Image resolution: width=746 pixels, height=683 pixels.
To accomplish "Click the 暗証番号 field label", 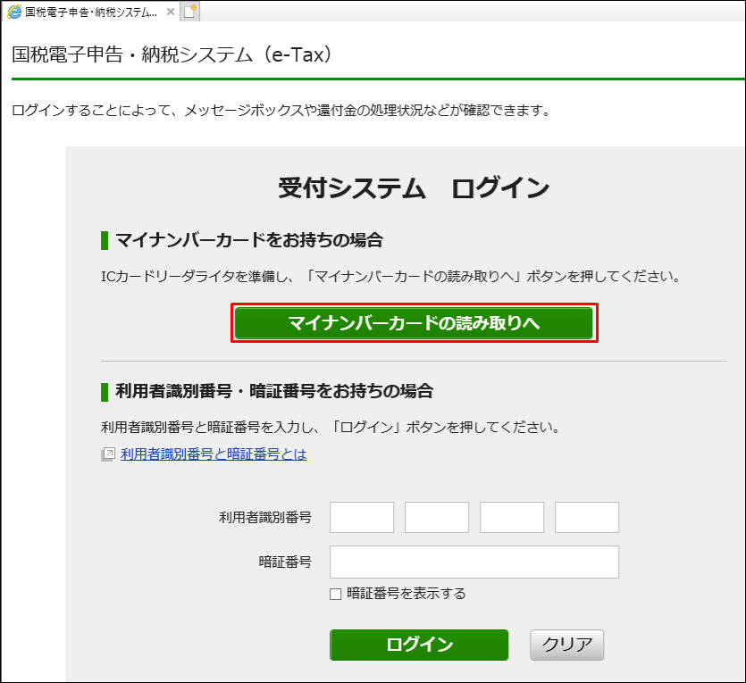I will tap(285, 562).
